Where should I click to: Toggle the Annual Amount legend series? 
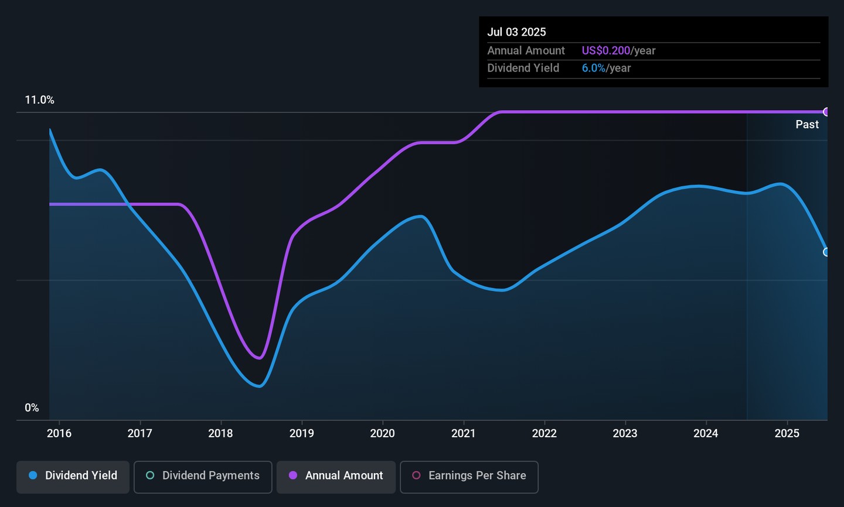[336, 476]
